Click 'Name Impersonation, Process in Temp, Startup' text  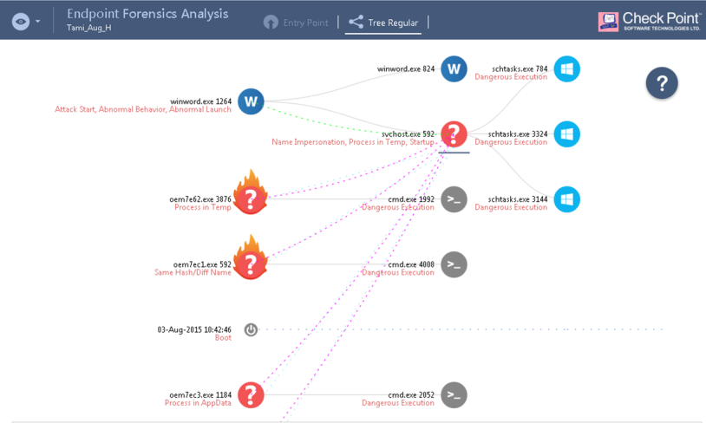point(353,142)
